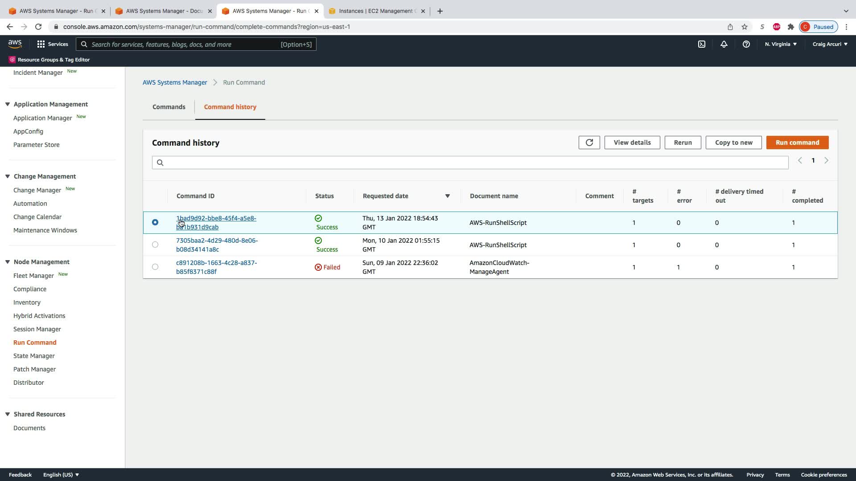Open the AWS CloudShell icon
Image resolution: width=856 pixels, height=481 pixels.
pyautogui.click(x=702, y=44)
